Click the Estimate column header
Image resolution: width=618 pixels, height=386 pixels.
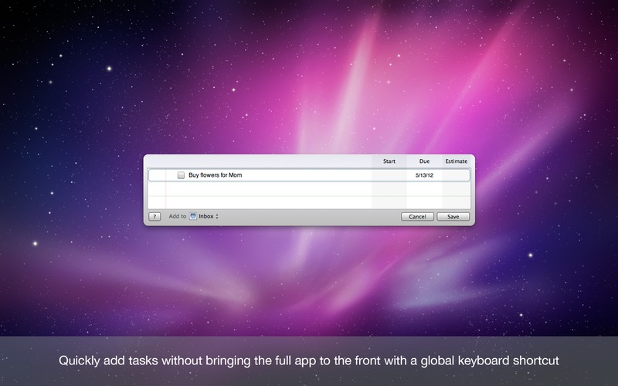tap(457, 161)
